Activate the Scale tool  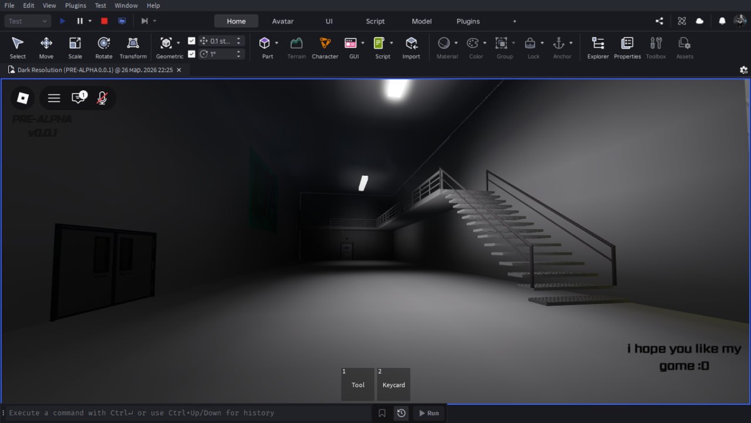[x=75, y=47]
